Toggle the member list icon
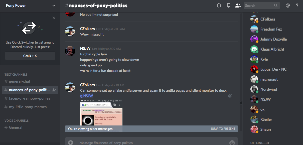Screen dimensions: 303x145 [x=238, y=6]
